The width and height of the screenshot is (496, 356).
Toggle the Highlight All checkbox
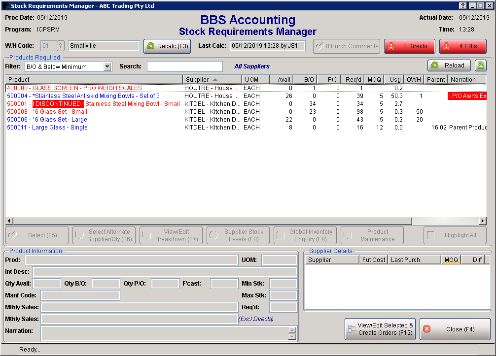point(431,235)
